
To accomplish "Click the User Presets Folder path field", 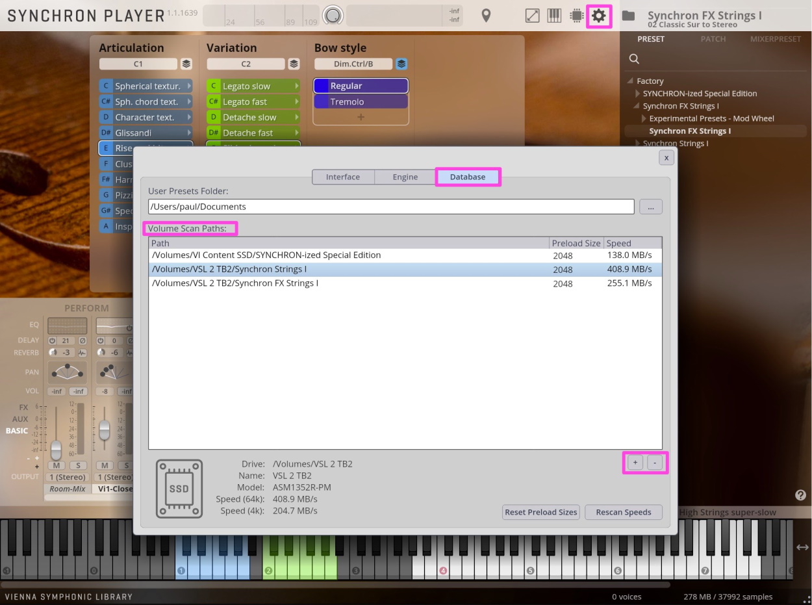I will tap(391, 207).
